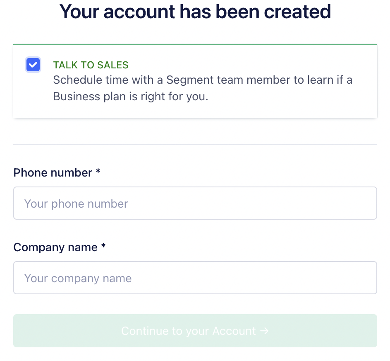Click the Talk to Sales card panel

(x=195, y=81)
